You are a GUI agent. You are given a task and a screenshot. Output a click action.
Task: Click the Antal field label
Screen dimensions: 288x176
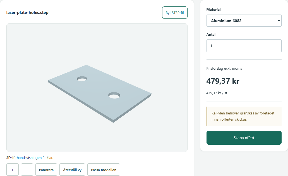(x=211, y=34)
